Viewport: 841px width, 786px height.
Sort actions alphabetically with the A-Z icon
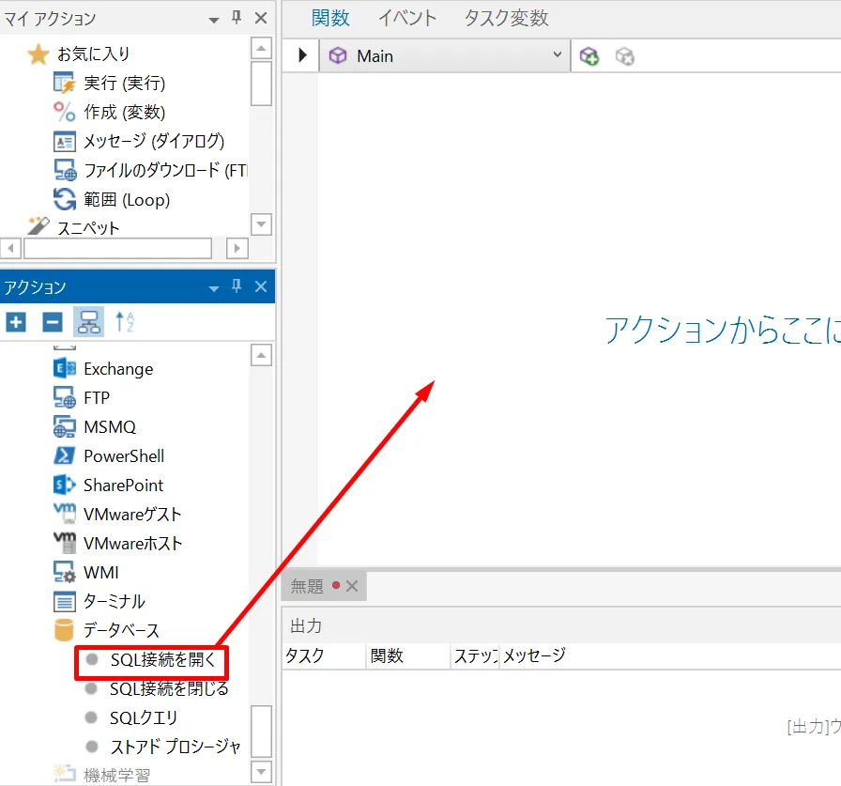tap(125, 322)
